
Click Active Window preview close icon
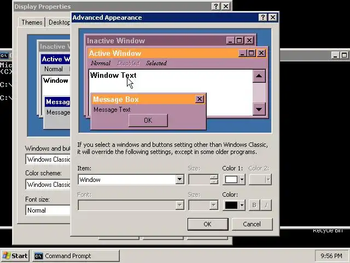[261, 53]
